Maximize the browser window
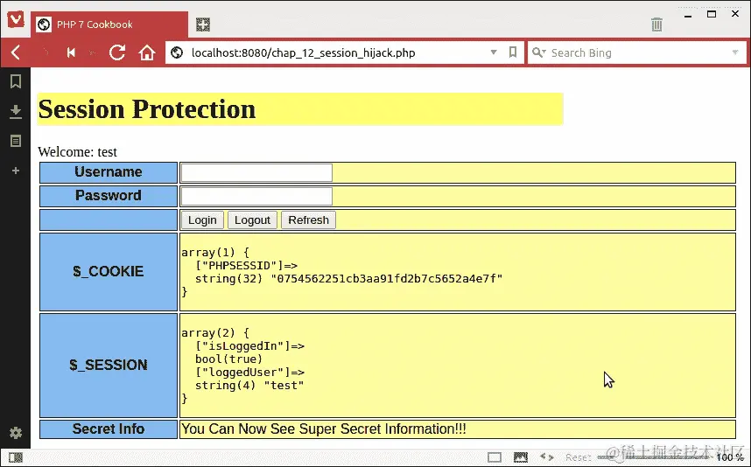Image resolution: width=751 pixels, height=467 pixels. coord(712,14)
